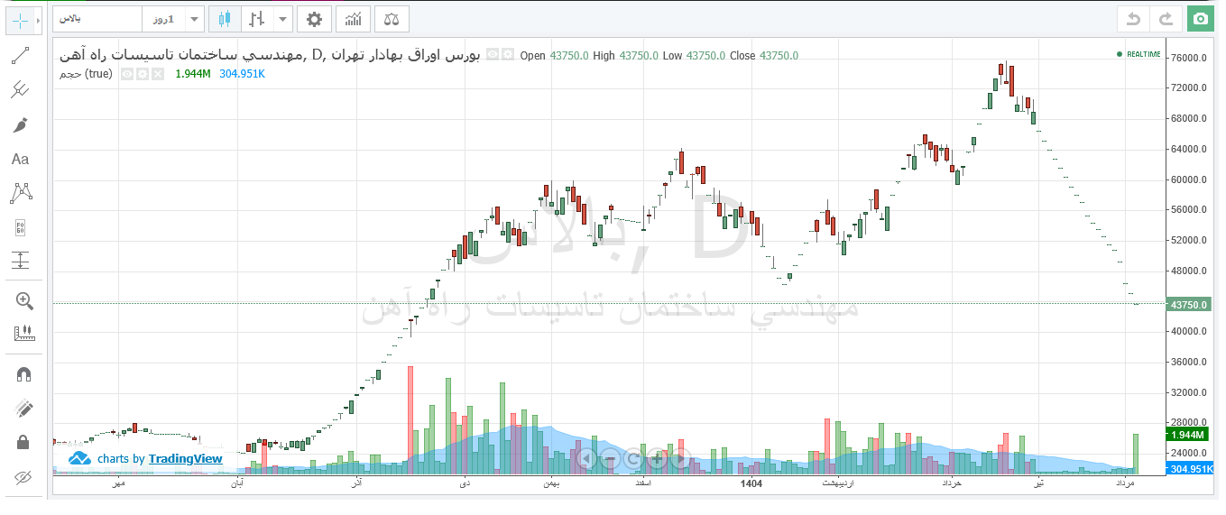Toggle lock on all drawing tools
The height and width of the screenshot is (515, 1226).
tap(24, 442)
